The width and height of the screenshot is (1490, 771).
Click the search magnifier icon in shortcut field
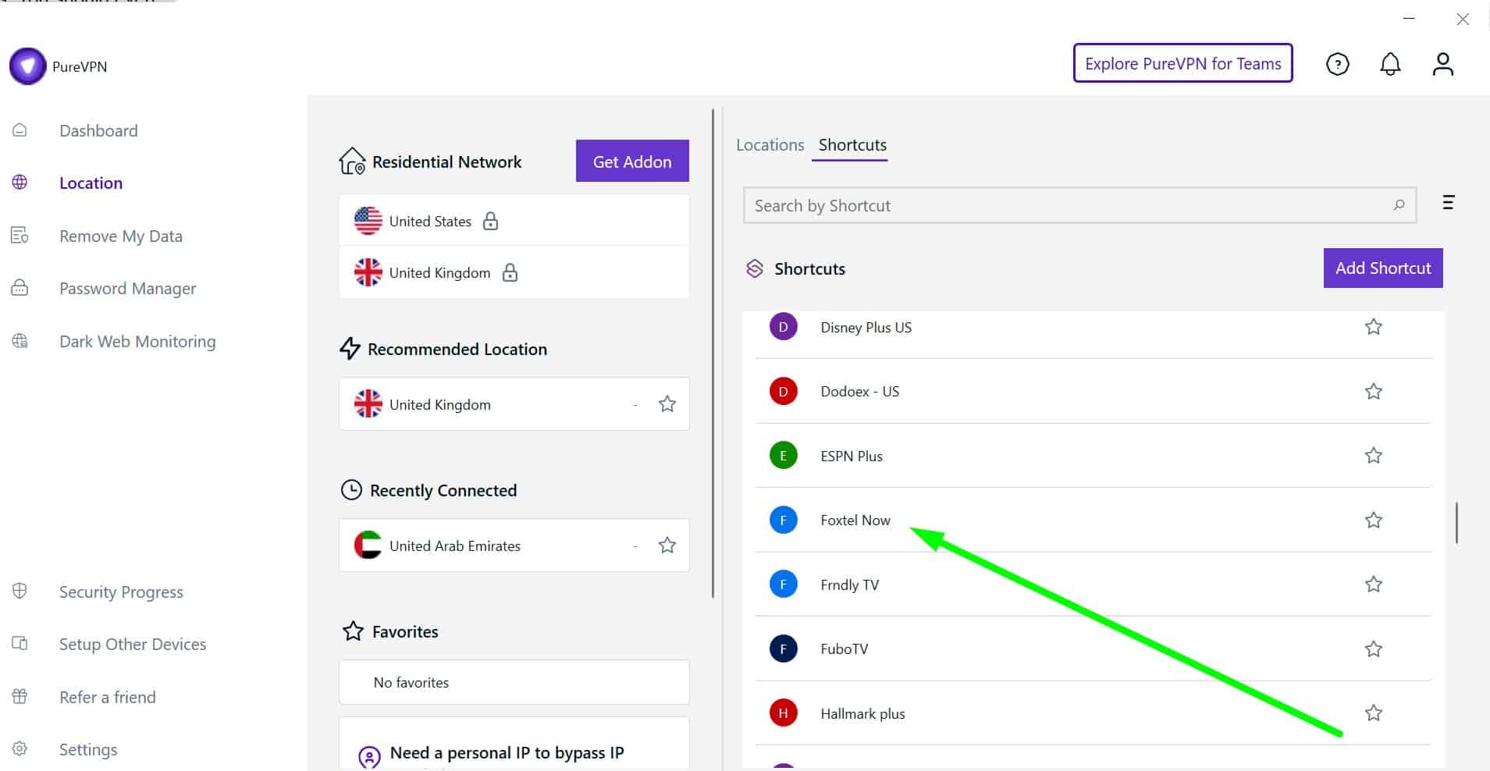1399,204
